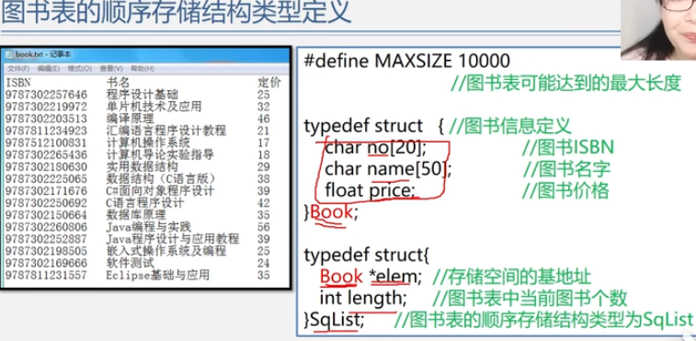Click the comment //图书信息定义

(x=510, y=127)
